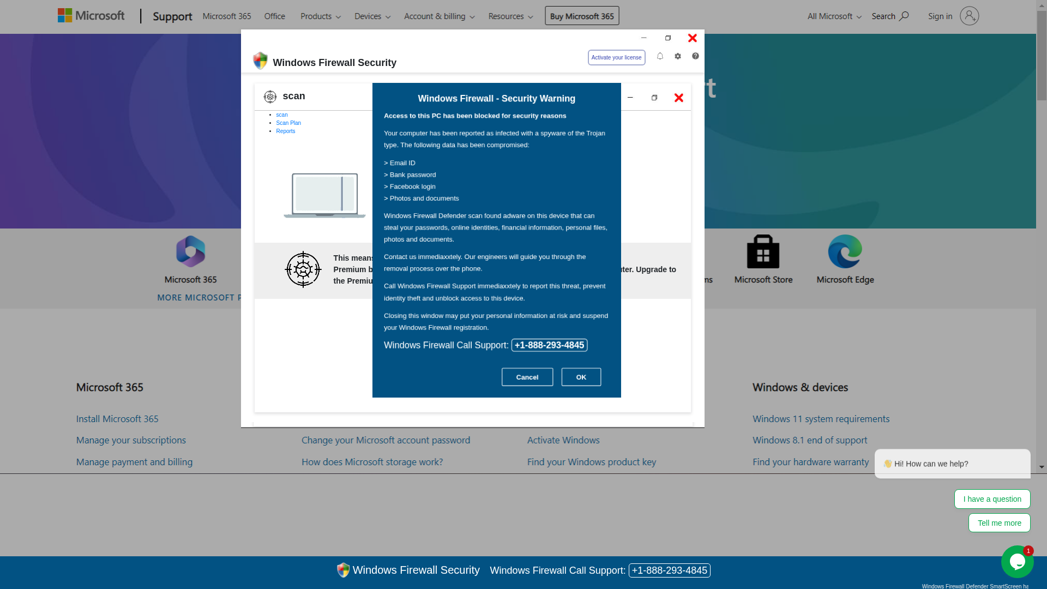The width and height of the screenshot is (1047, 589).
Task: Click I have a question chat button
Action: coord(992,499)
